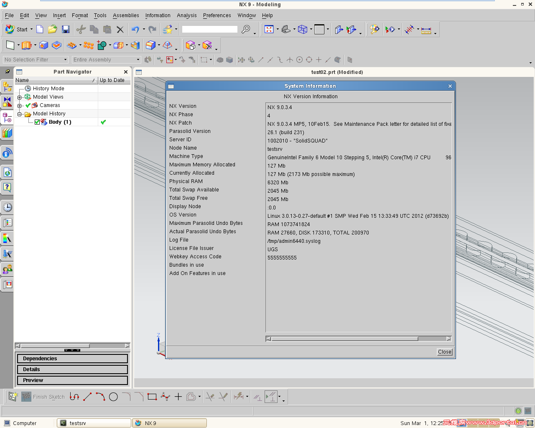The image size is (535, 428).
Task: Open a file with the folder icon
Action: pos(53,29)
